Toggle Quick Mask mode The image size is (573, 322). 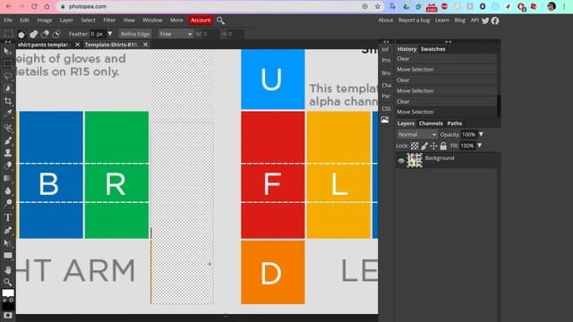[8, 315]
